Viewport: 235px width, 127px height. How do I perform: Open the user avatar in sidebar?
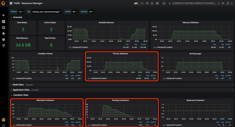(4, 120)
